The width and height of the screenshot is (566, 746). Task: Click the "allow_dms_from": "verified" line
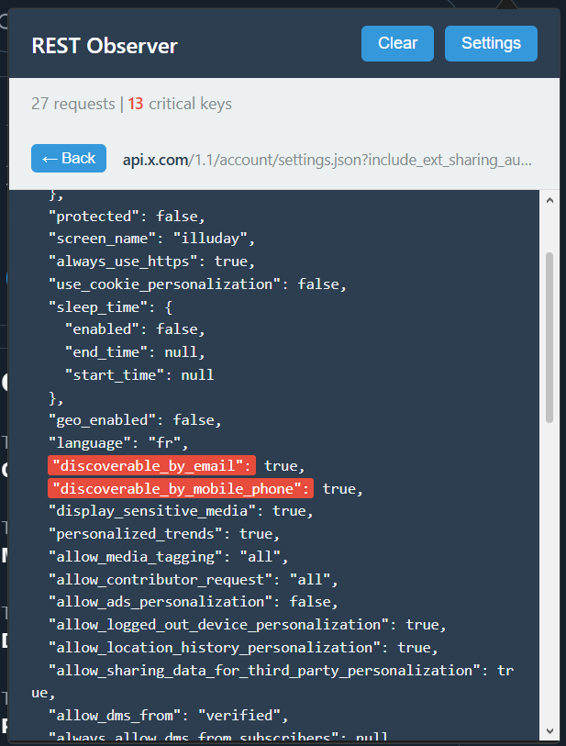tap(169, 716)
